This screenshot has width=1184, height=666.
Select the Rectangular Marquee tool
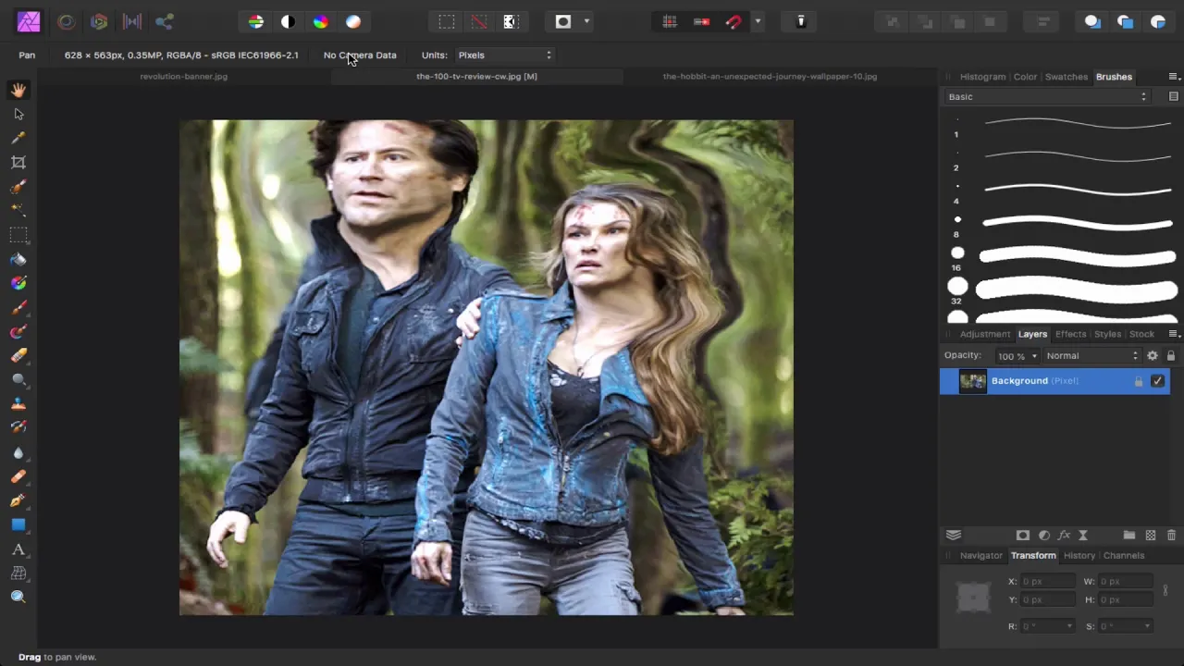tap(18, 235)
